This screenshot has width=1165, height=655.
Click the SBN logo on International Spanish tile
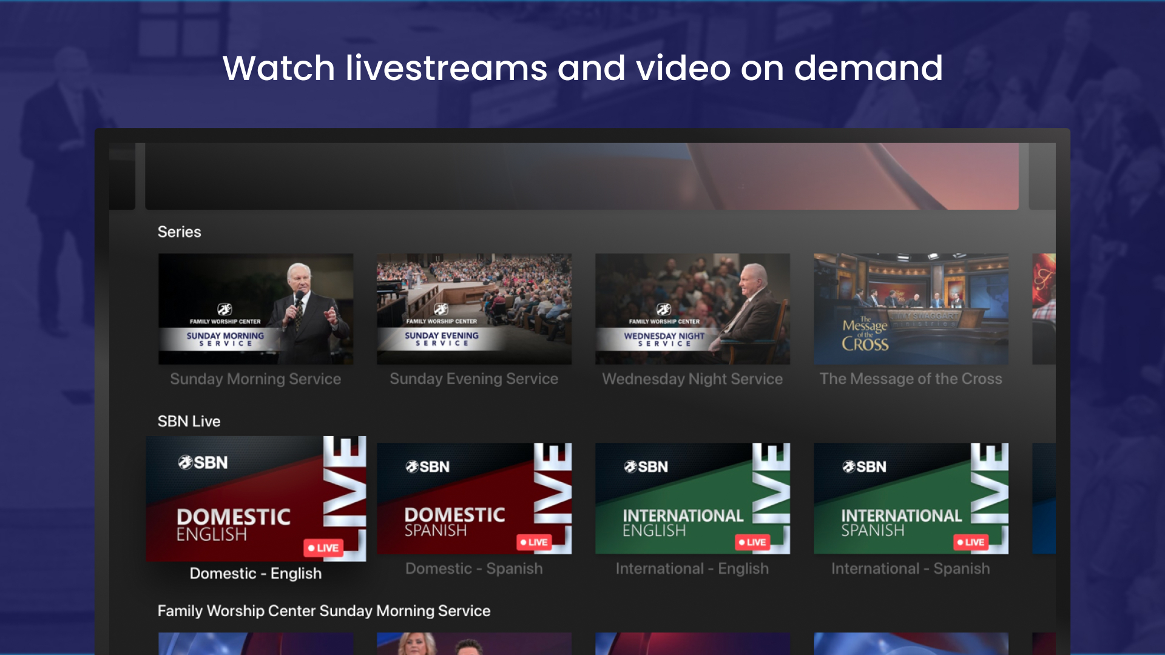(865, 467)
